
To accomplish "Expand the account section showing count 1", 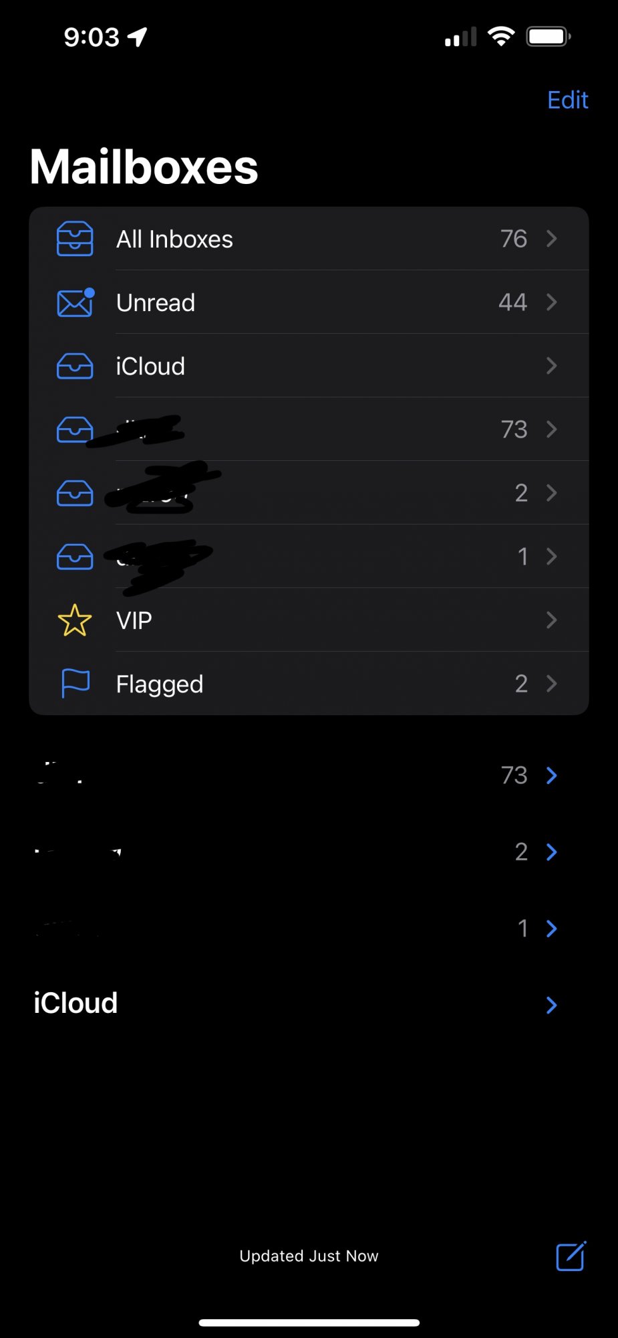I will 551,929.
